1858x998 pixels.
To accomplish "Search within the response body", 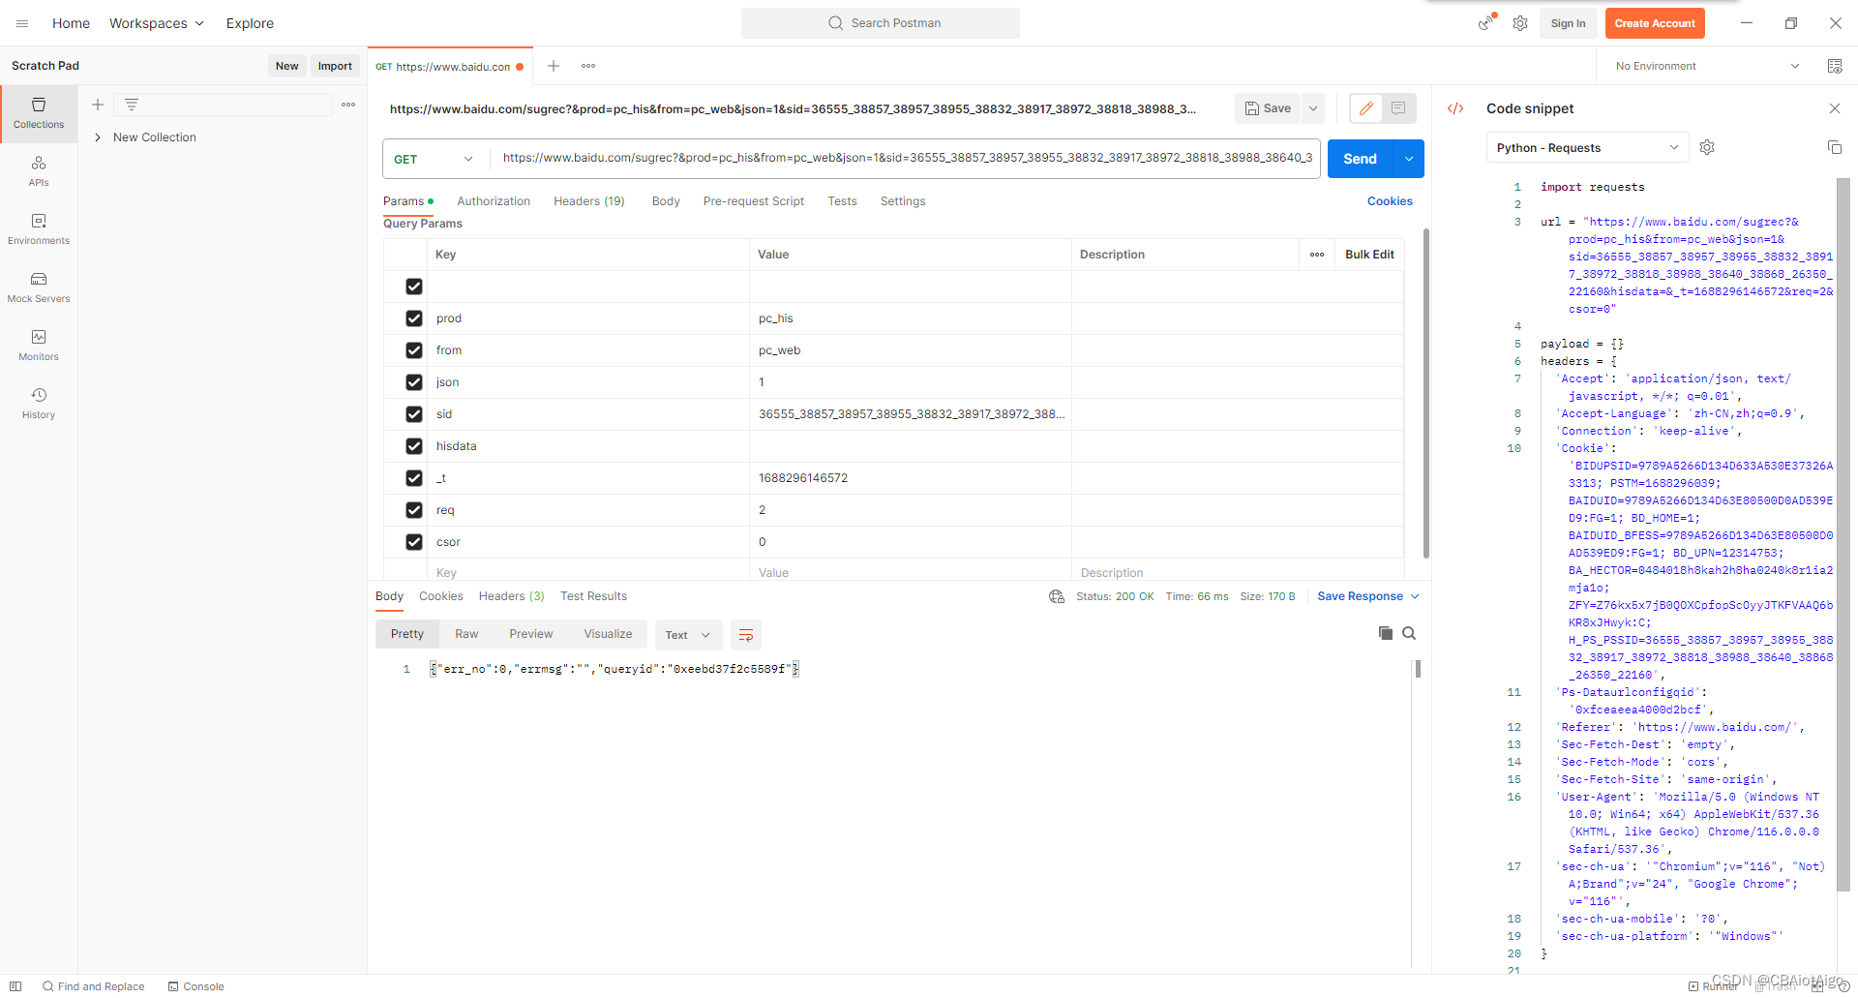I will [1409, 633].
